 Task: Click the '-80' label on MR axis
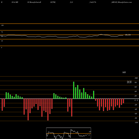(x=136, y=118)
